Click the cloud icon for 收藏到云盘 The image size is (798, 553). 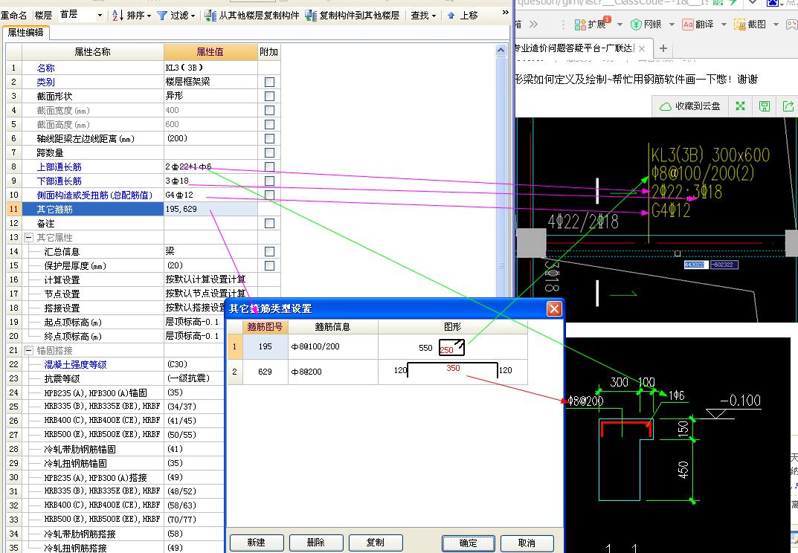point(665,106)
